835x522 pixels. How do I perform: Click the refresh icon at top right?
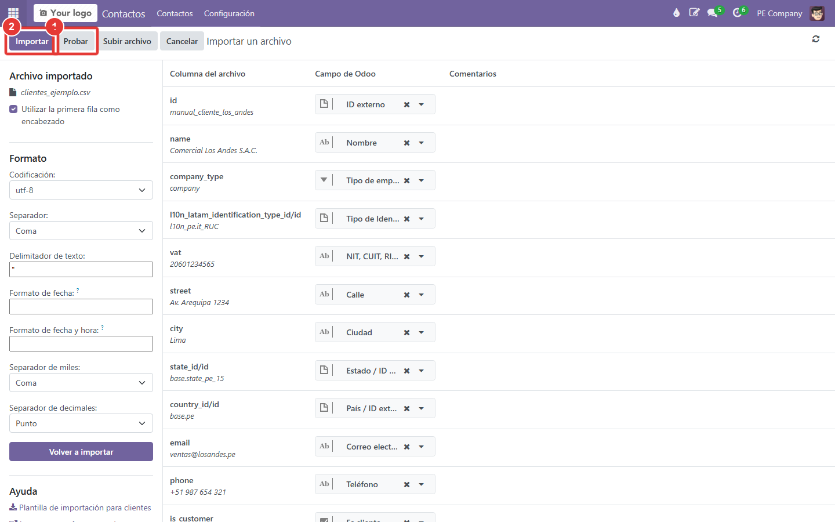point(816,39)
